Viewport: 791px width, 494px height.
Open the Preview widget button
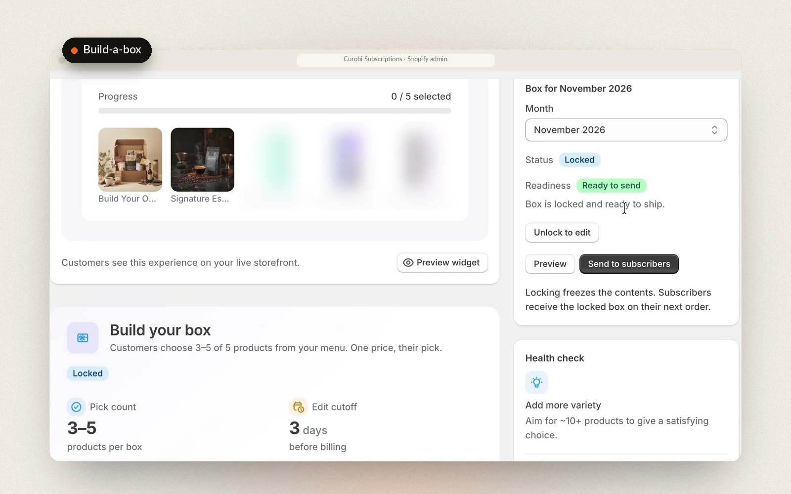[x=442, y=262]
